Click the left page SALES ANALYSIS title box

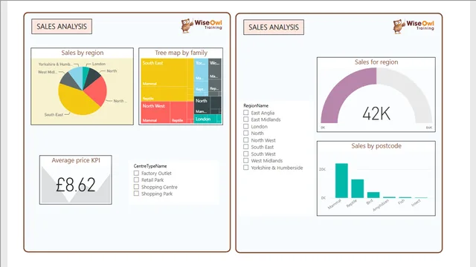pyautogui.click(x=62, y=27)
